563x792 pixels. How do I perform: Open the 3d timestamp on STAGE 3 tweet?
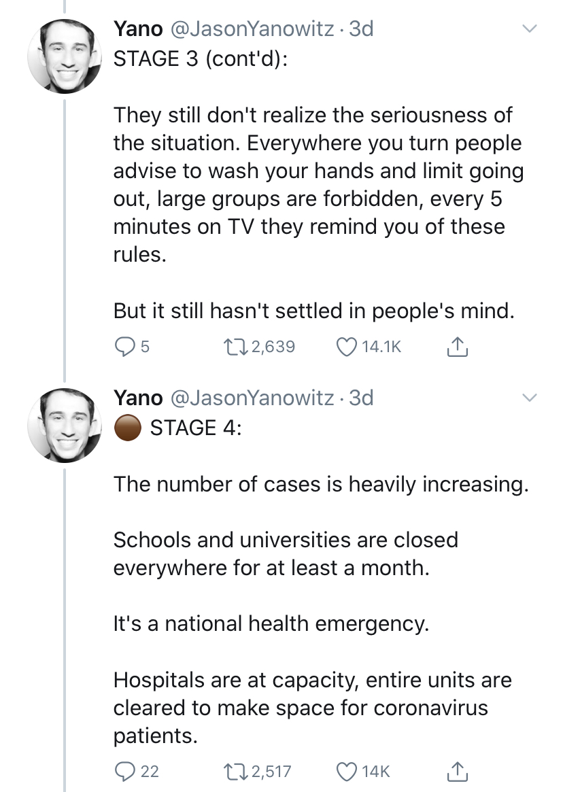click(x=360, y=29)
